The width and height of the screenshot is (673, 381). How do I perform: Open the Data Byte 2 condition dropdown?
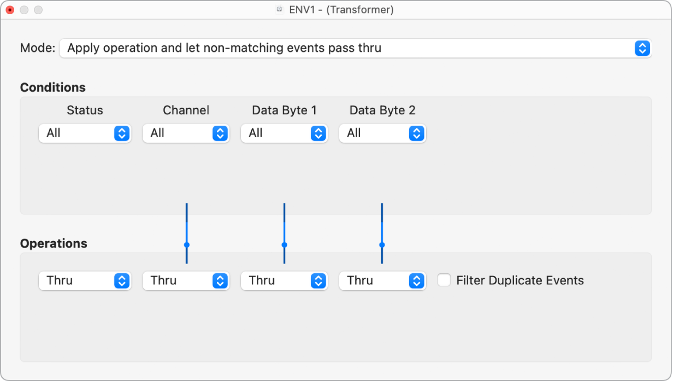click(382, 133)
